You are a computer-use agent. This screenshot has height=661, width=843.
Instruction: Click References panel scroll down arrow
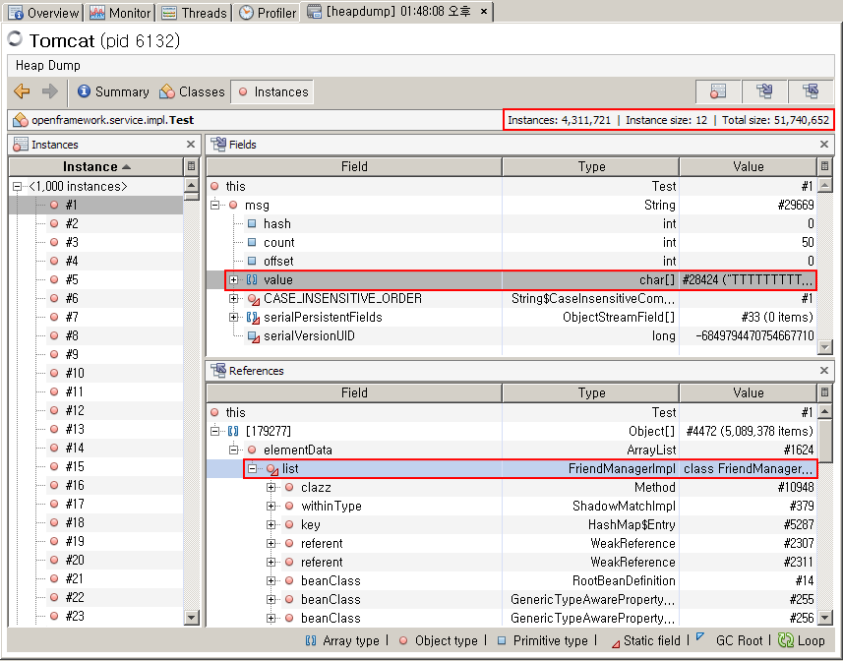pyautogui.click(x=824, y=618)
